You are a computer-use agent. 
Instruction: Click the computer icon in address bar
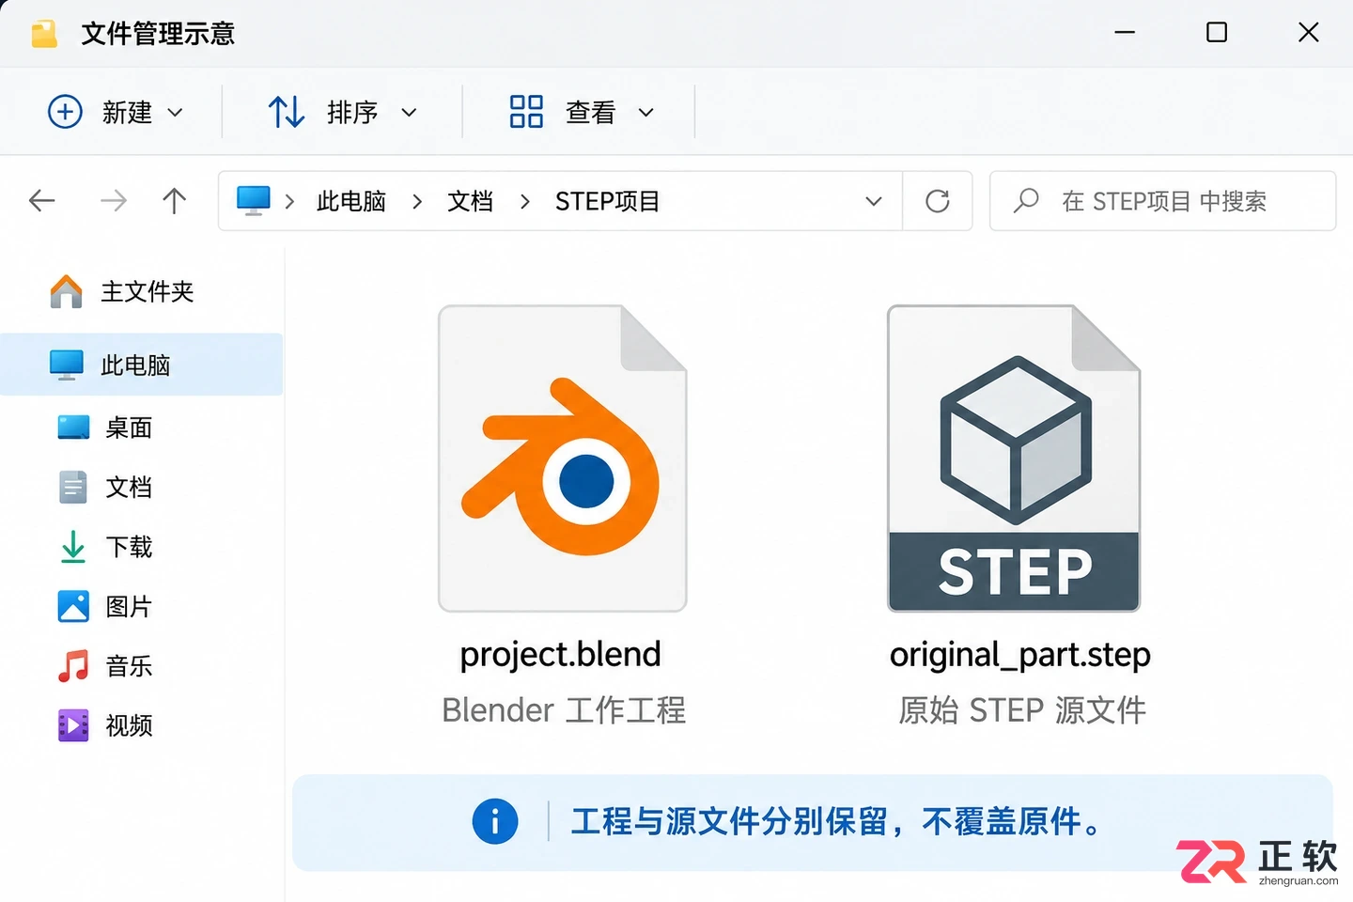point(254,200)
